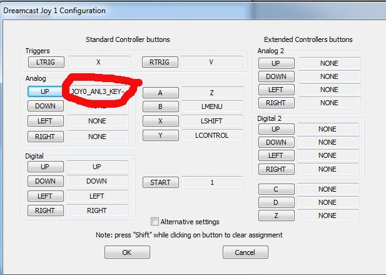The image size is (386, 275).
Task: Click the Analog 2 LEFT button
Action: pyautogui.click(x=277, y=90)
